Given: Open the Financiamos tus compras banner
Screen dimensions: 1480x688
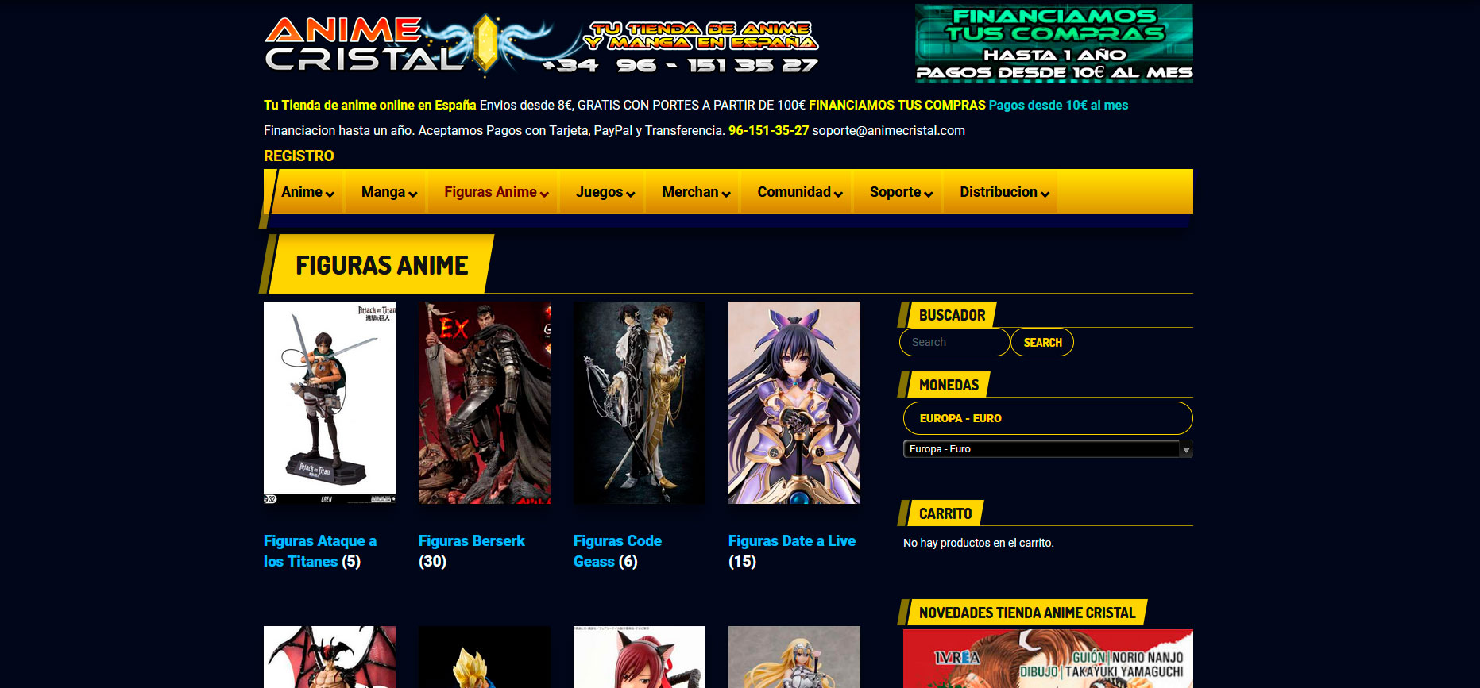Looking at the screenshot, I should coord(1053,44).
